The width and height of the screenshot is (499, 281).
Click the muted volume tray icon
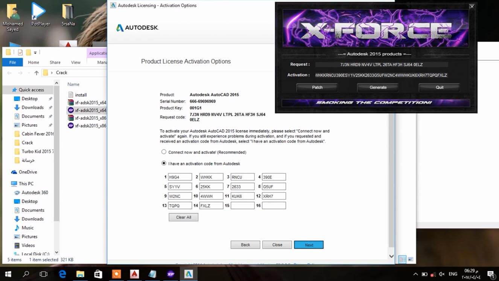[x=441, y=274]
